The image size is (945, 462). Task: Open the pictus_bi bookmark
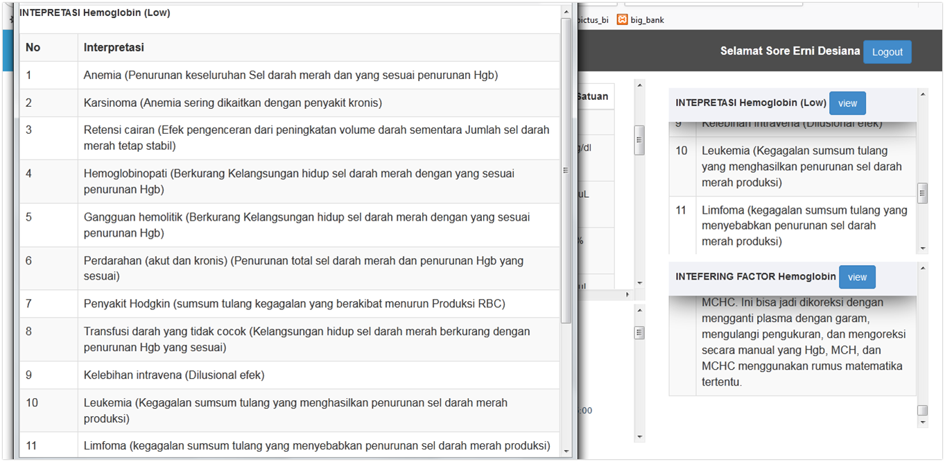pyautogui.click(x=594, y=19)
